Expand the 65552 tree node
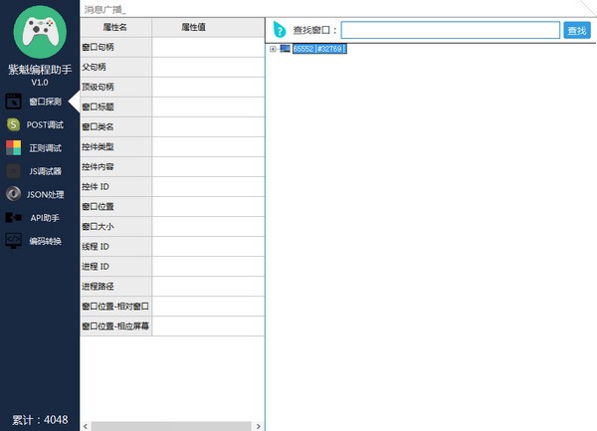This screenshot has height=431, width=597. (x=273, y=49)
